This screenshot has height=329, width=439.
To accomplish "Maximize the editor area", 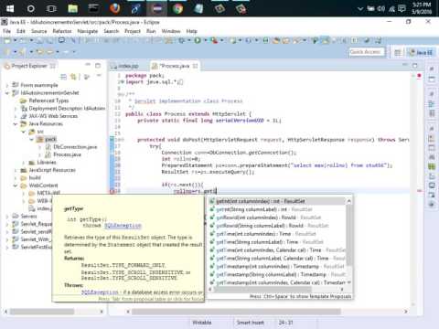I will coord(415,66).
